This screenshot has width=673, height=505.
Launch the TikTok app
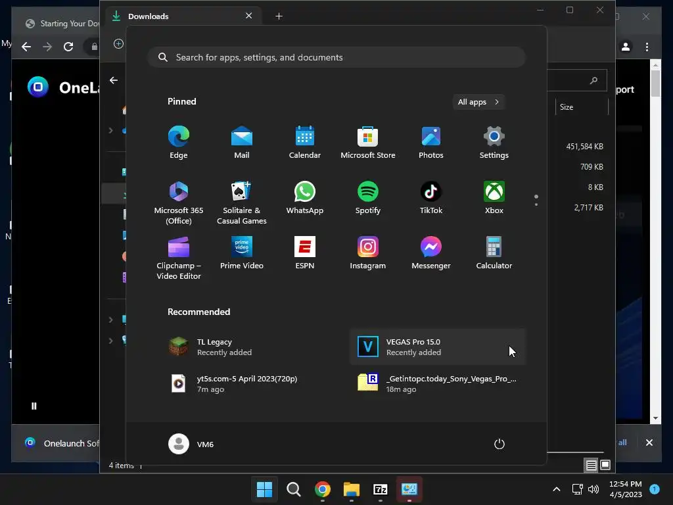(431, 197)
